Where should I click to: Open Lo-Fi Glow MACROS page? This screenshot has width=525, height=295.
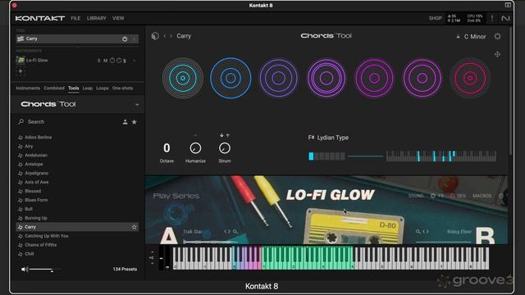[x=482, y=196]
